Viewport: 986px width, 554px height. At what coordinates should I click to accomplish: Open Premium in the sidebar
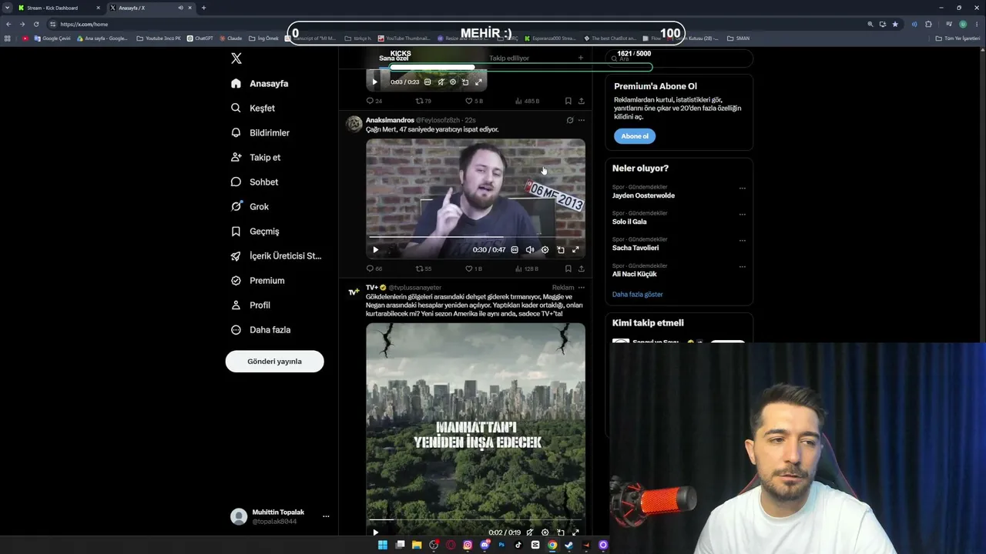point(257,280)
